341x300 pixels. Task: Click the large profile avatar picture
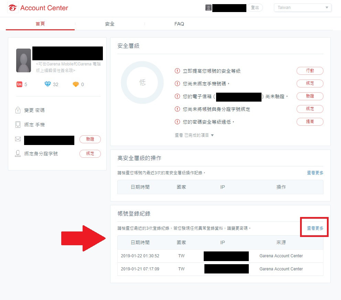click(x=24, y=60)
